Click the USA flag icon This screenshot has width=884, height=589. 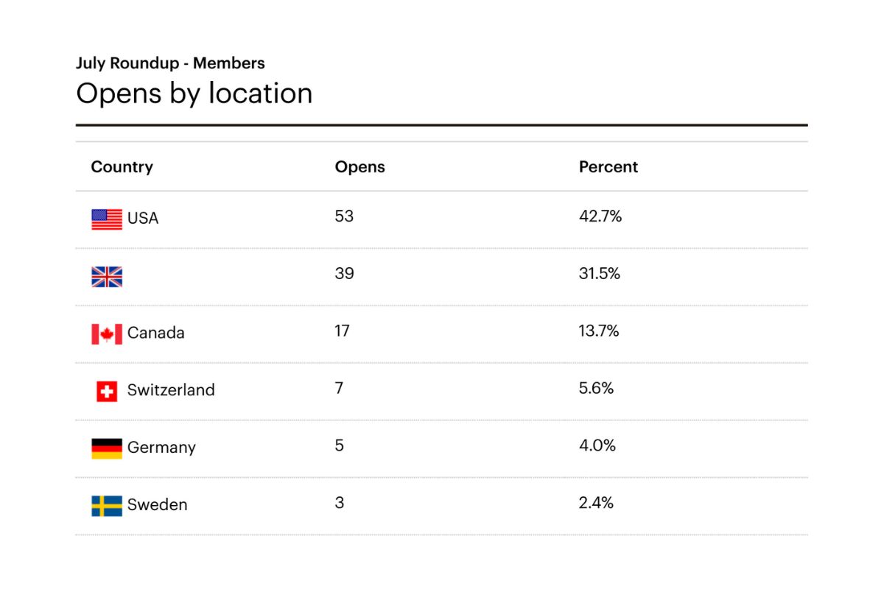pyautogui.click(x=107, y=219)
